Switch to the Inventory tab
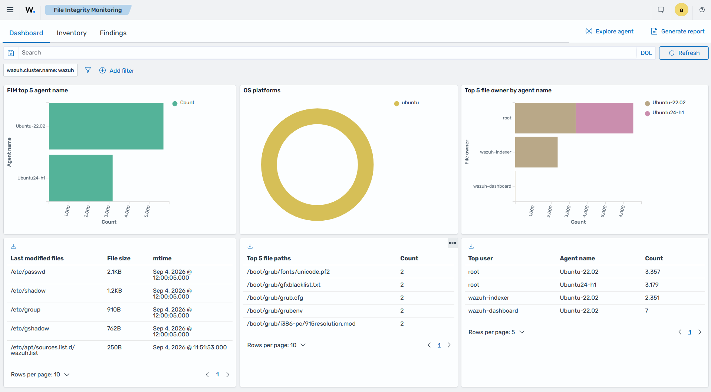This screenshot has width=711, height=392. 72,33
